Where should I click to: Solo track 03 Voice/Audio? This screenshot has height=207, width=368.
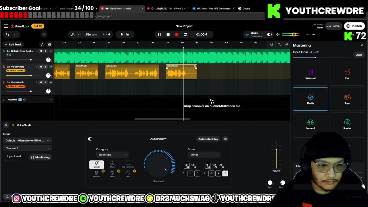[45, 83]
